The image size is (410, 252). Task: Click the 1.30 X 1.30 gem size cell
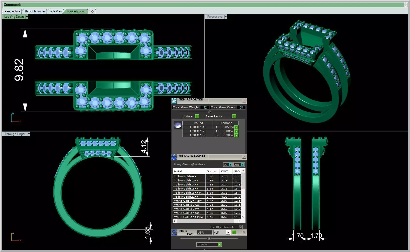point(198,135)
